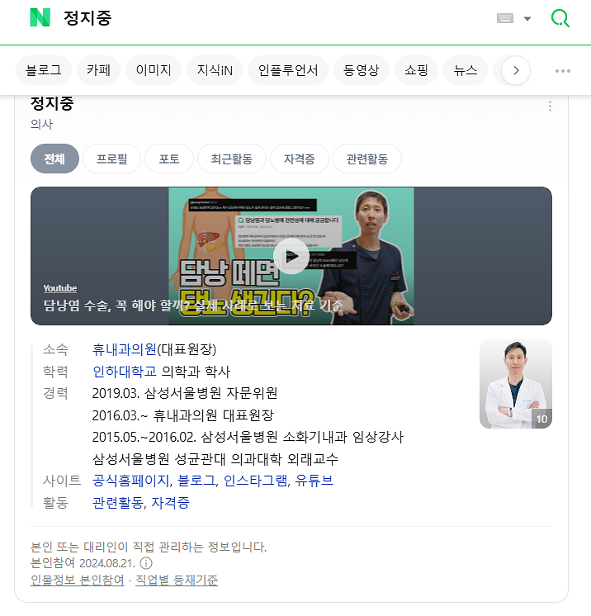Switch to the 이미지 search tab
The height and width of the screenshot is (616, 591).
pos(154,70)
